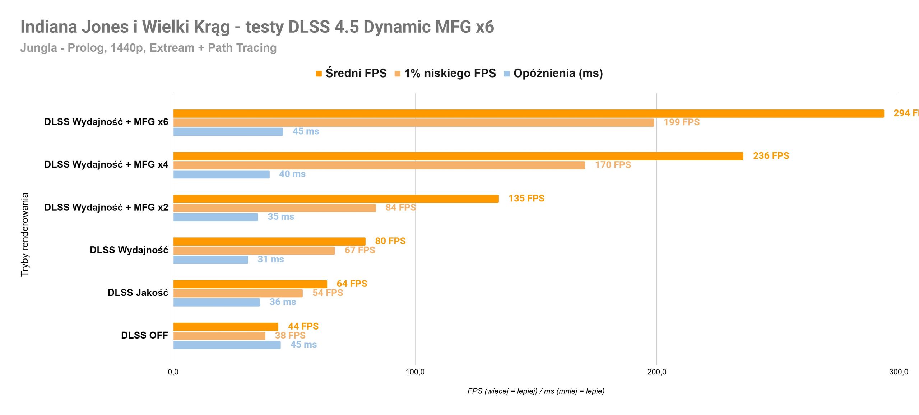Click the 36 ms value label

pyautogui.click(x=283, y=302)
